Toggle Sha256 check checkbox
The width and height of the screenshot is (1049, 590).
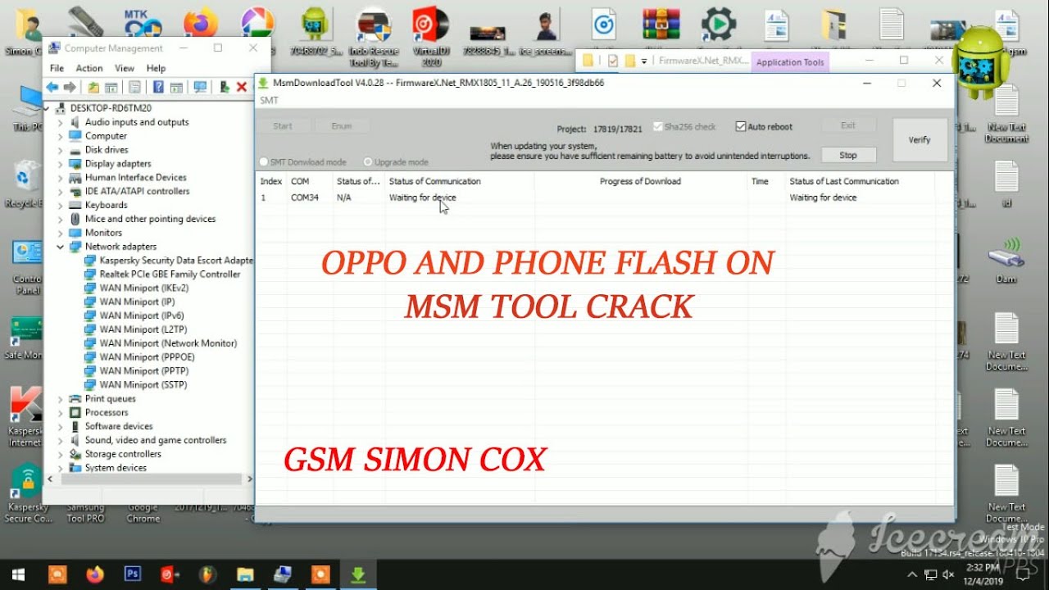[658, 127]
